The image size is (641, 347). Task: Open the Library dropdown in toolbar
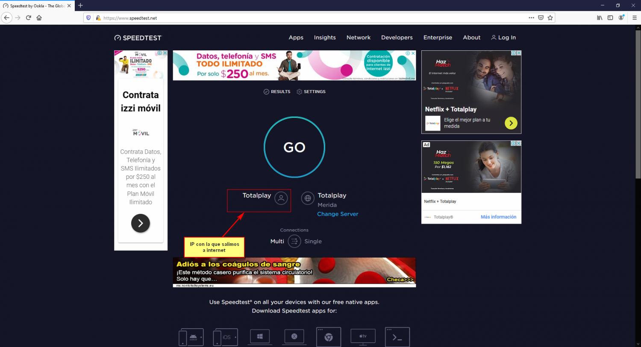[600, 18]
